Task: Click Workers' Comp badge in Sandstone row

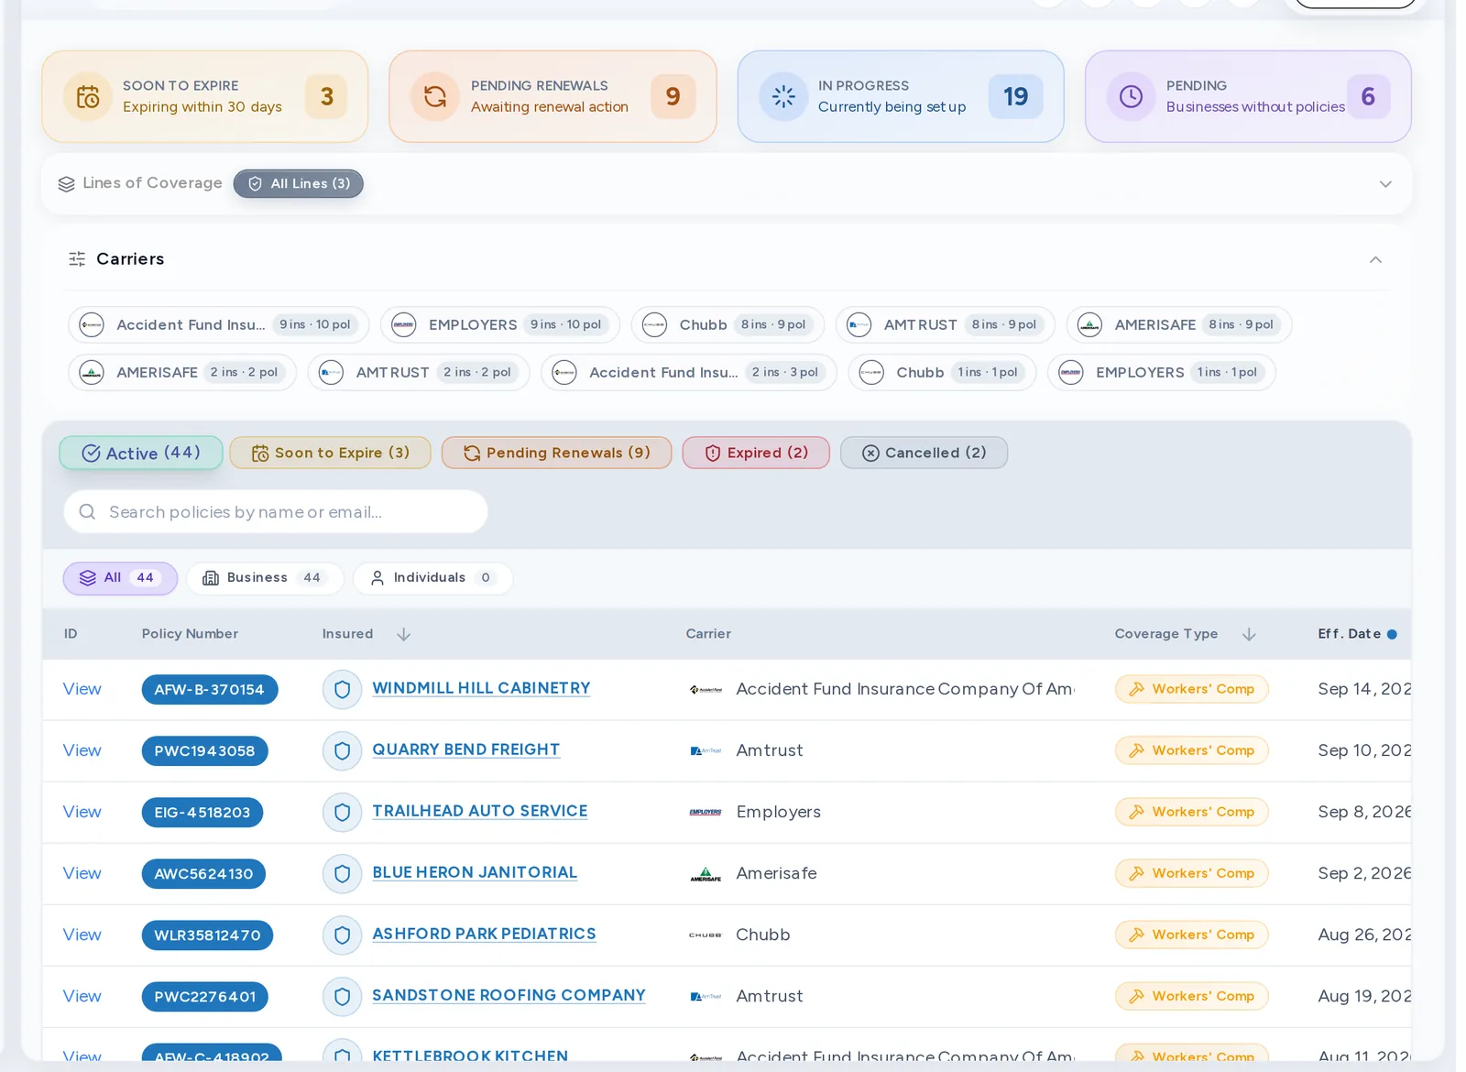Action: (1192, 996)
